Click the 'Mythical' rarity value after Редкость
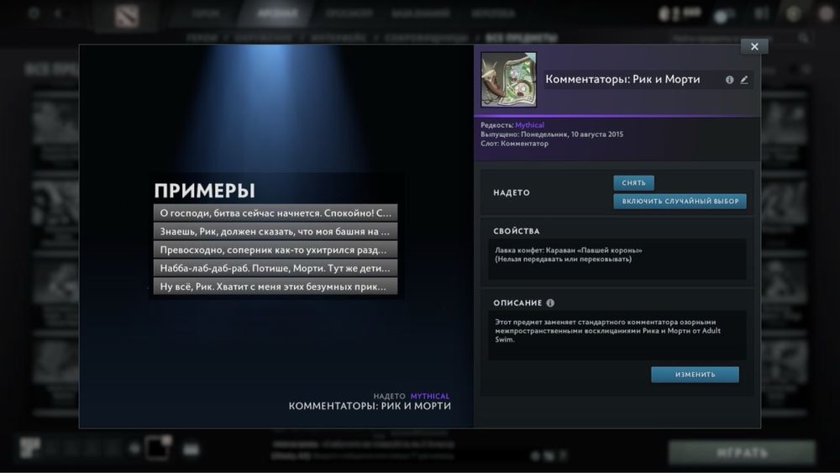The image size is (840, 473). click(529, 125)
